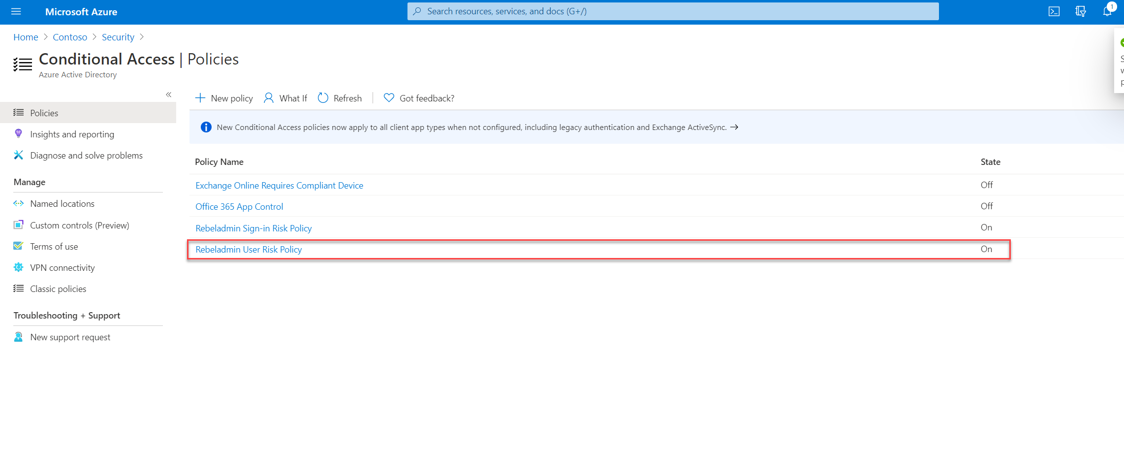
Task: Select Terms of use
Action: coord(54,246)
